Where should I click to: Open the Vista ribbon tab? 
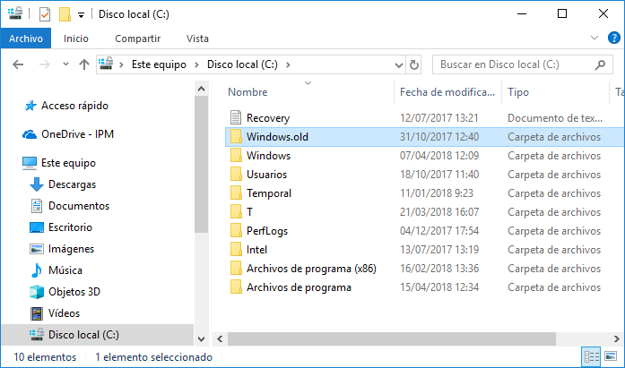pyautogui.click(x=197, y=39)
